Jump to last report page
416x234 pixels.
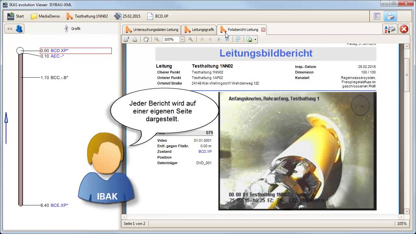point(227,39)
